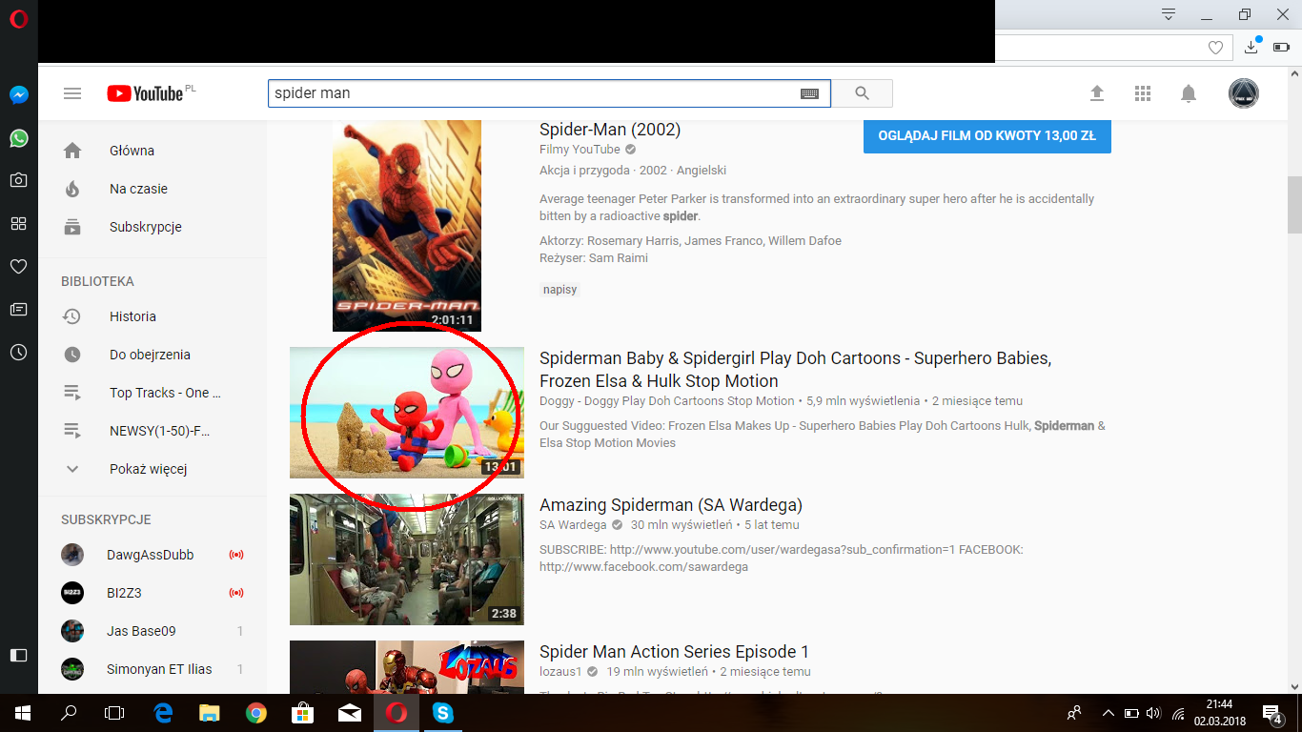Open SA Wardega channel under video title

point(573,525)
